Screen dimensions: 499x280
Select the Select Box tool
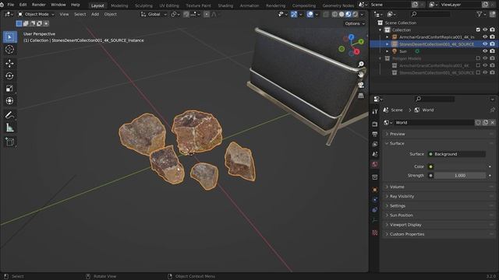[9, 37]
